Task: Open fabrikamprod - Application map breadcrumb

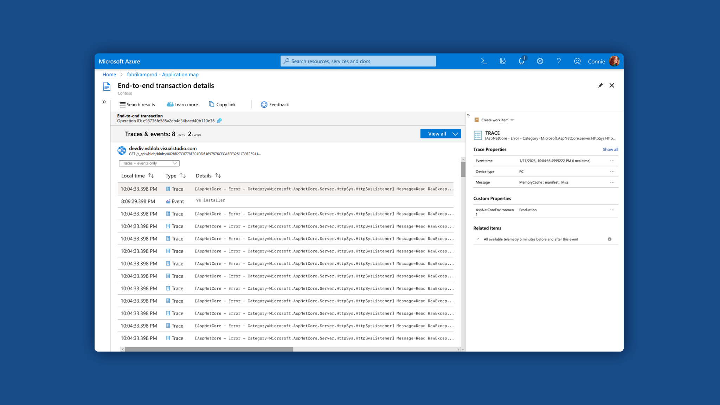Action: click(x=163, y=75)
